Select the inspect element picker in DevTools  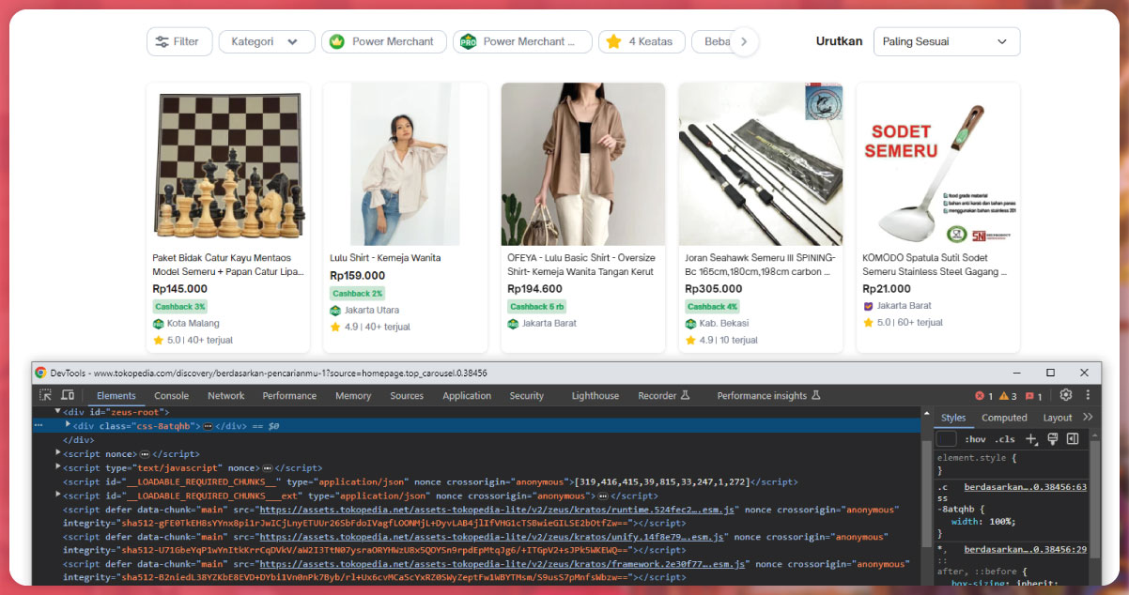tap(45, 395)
